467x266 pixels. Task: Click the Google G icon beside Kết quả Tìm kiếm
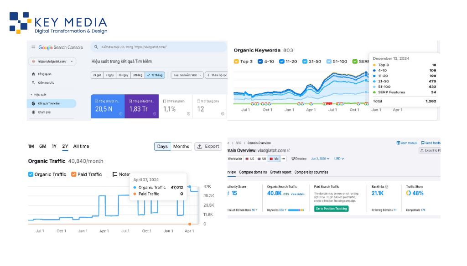[33, 103]
